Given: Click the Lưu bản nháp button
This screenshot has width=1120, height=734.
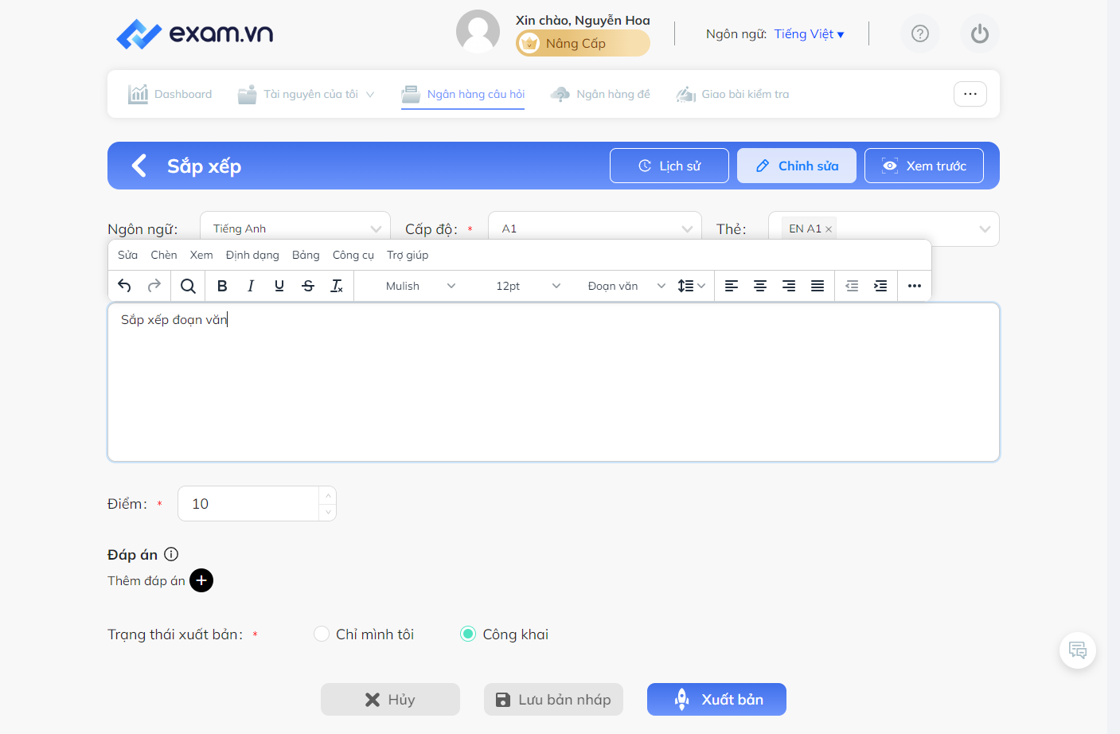Looking at the screenshot, I should click(553, 699).
